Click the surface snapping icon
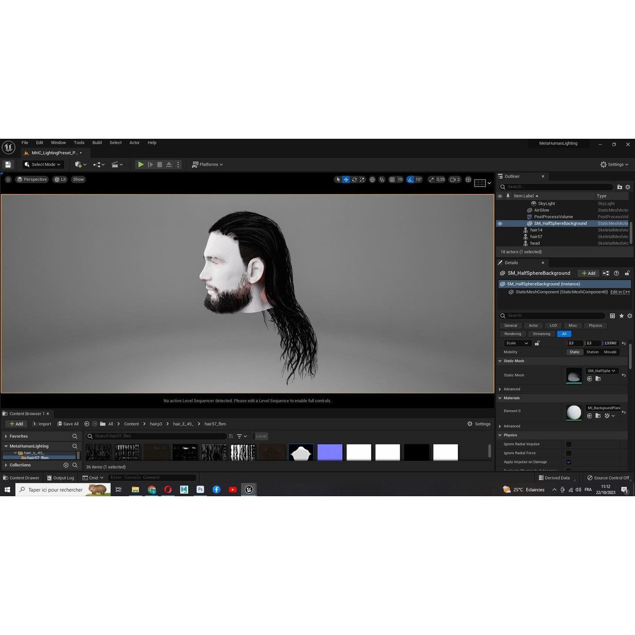The height and width of the screenshot is (635, 635). (x=382, y=179)
